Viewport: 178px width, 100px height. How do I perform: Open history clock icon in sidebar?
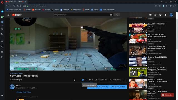(x=2, y=57)
